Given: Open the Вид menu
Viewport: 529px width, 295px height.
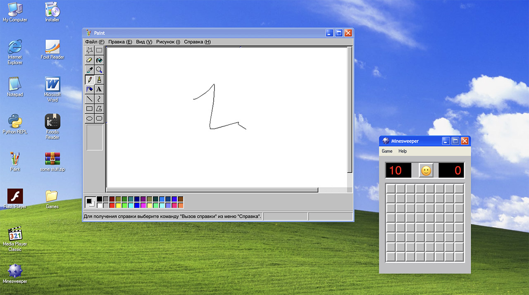Looking at the screenshot, I should coord(144,42).
